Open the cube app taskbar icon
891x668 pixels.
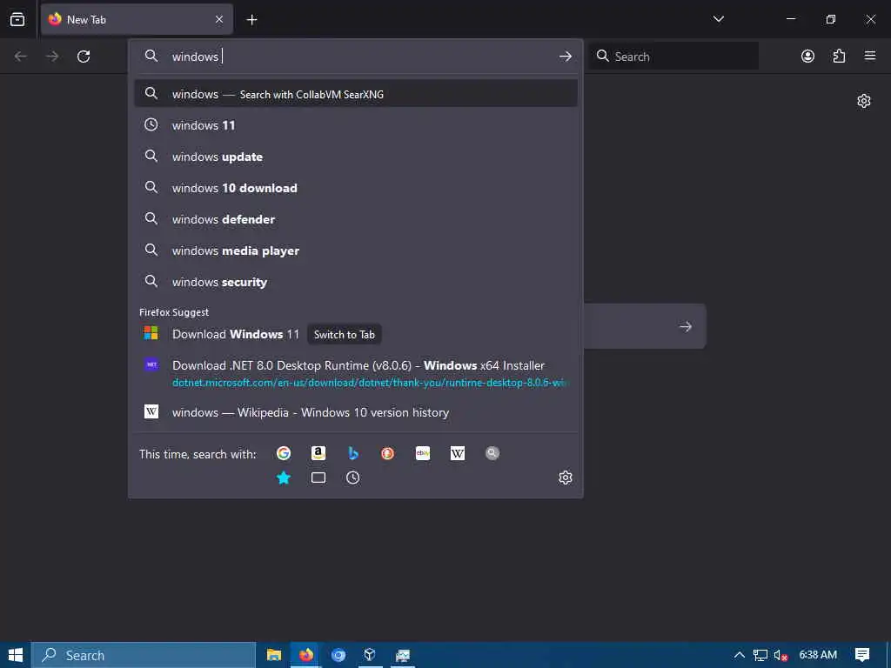[x=370, y=655]
